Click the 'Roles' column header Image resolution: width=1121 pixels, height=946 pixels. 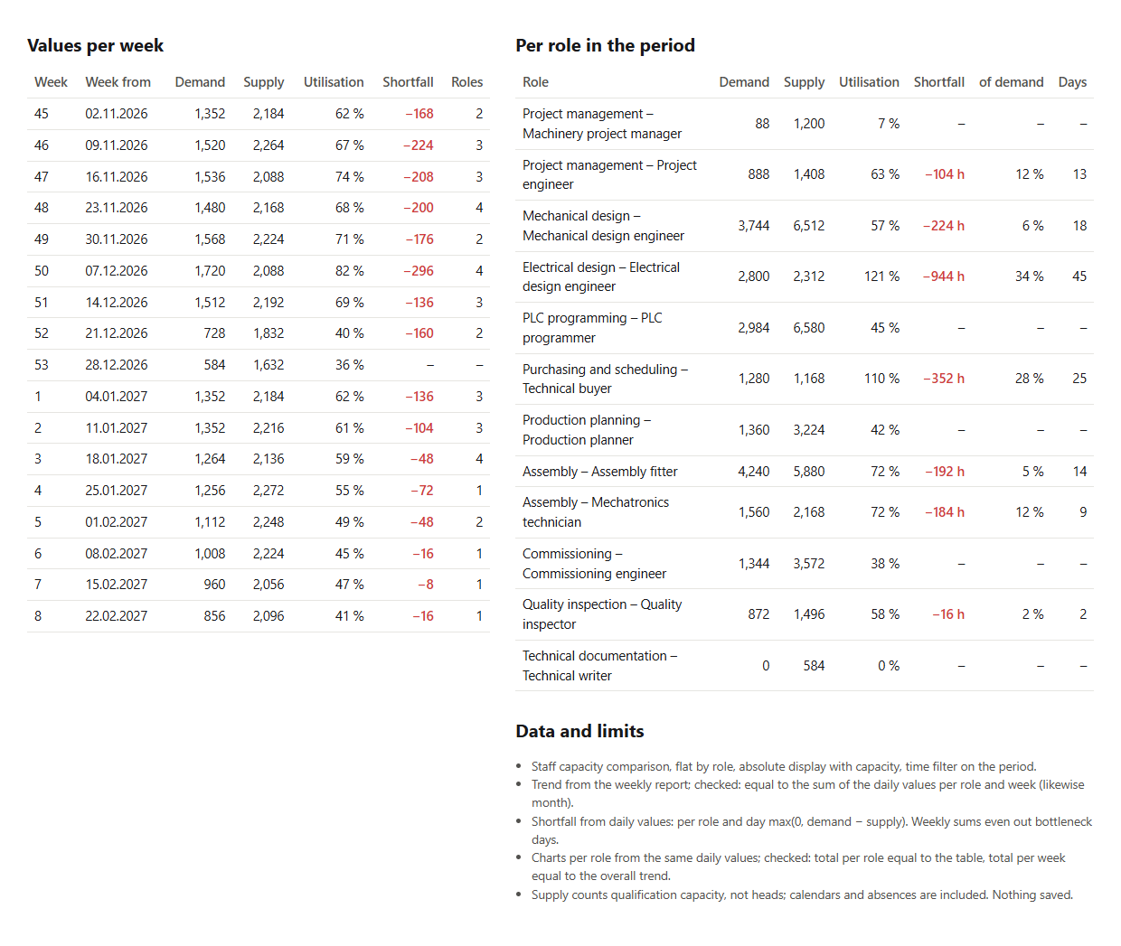[x=466, y=82]
